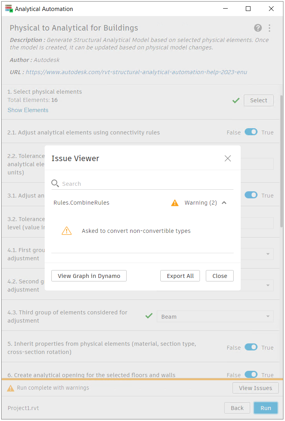Open the overflow menu with three dots
Screen dimensions: 285x421
click(x=270, y=28)
